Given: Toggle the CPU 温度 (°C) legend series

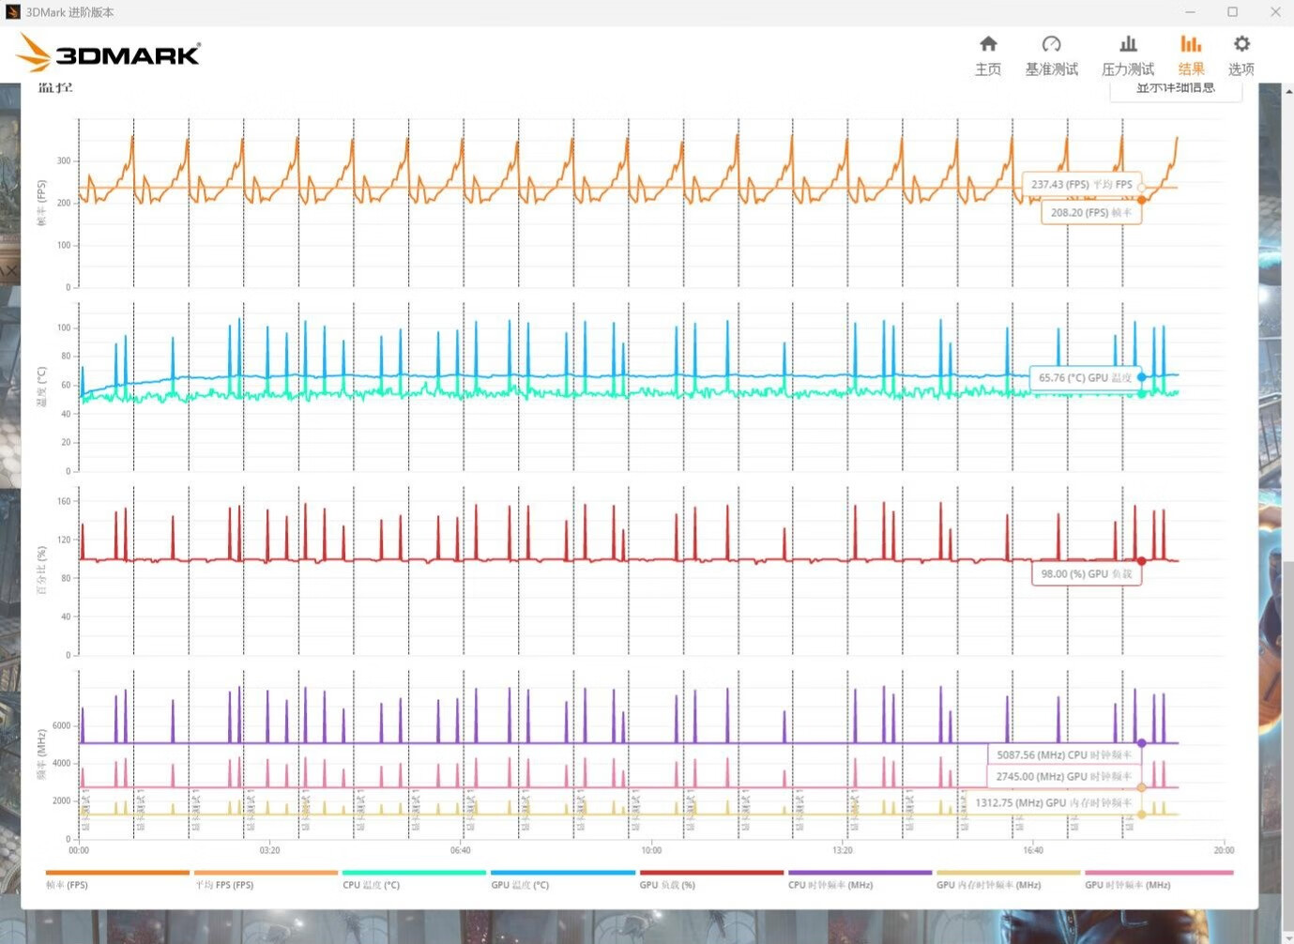Looking at the screenshot, I should 414,879.
